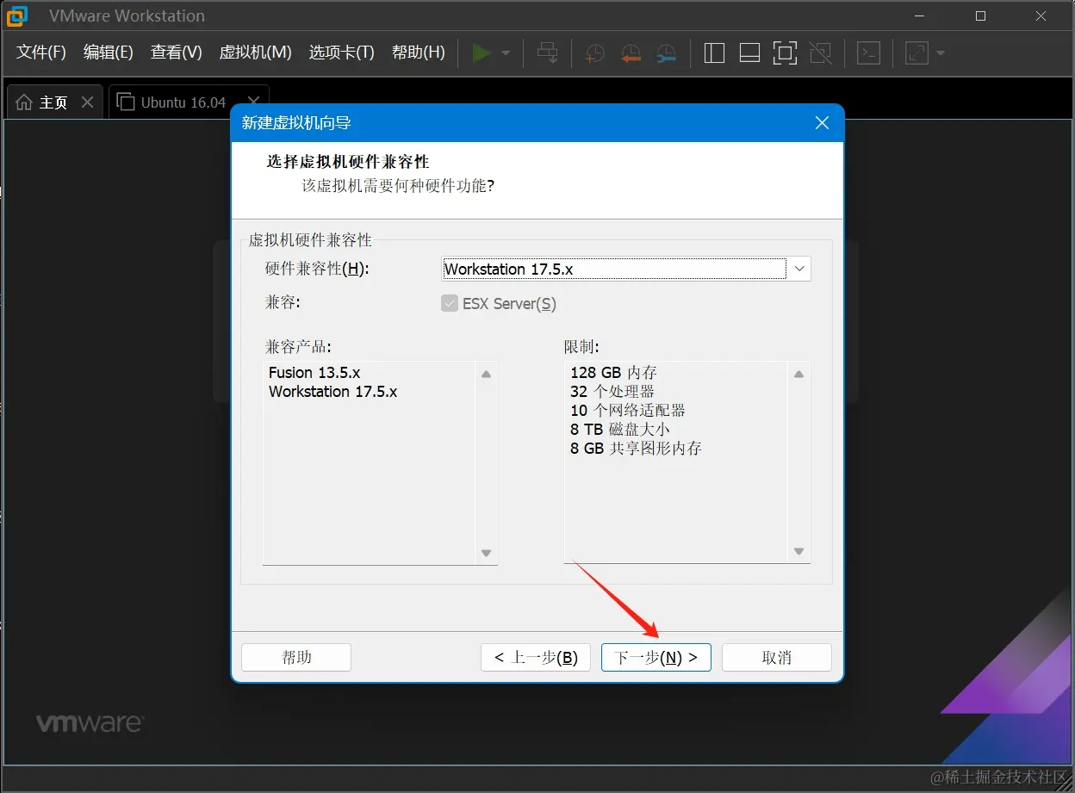Minimize the VMware Workstation window
The width and height of the screenshot is (1075, 793).
(x=921, y=15)
